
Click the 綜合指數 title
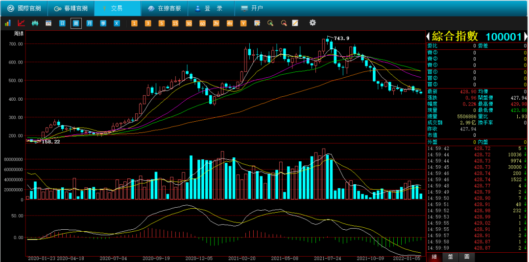[x=455, y=36]
